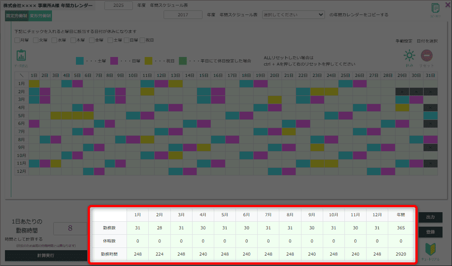Click the magenta 日曜 legend swatch

(x=114, y=61)
